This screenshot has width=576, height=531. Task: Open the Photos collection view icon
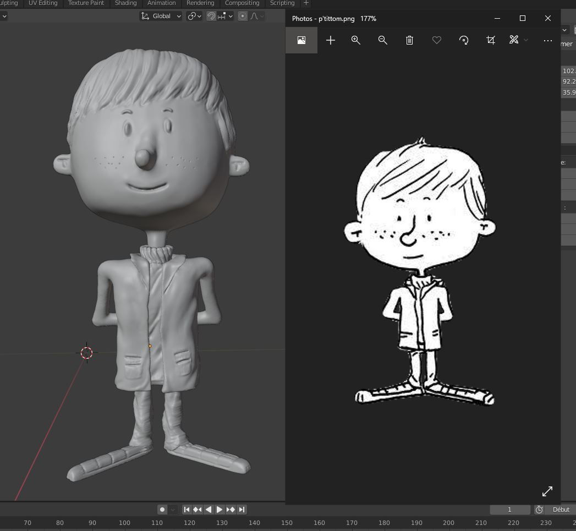pyautogui.click(x=301, y=40)
